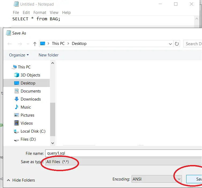Go forward with the right arrow
The image size is (202, 188).
20,44
